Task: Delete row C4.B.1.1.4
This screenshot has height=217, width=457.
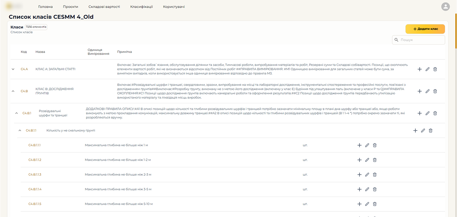Action: coord(375,189)
